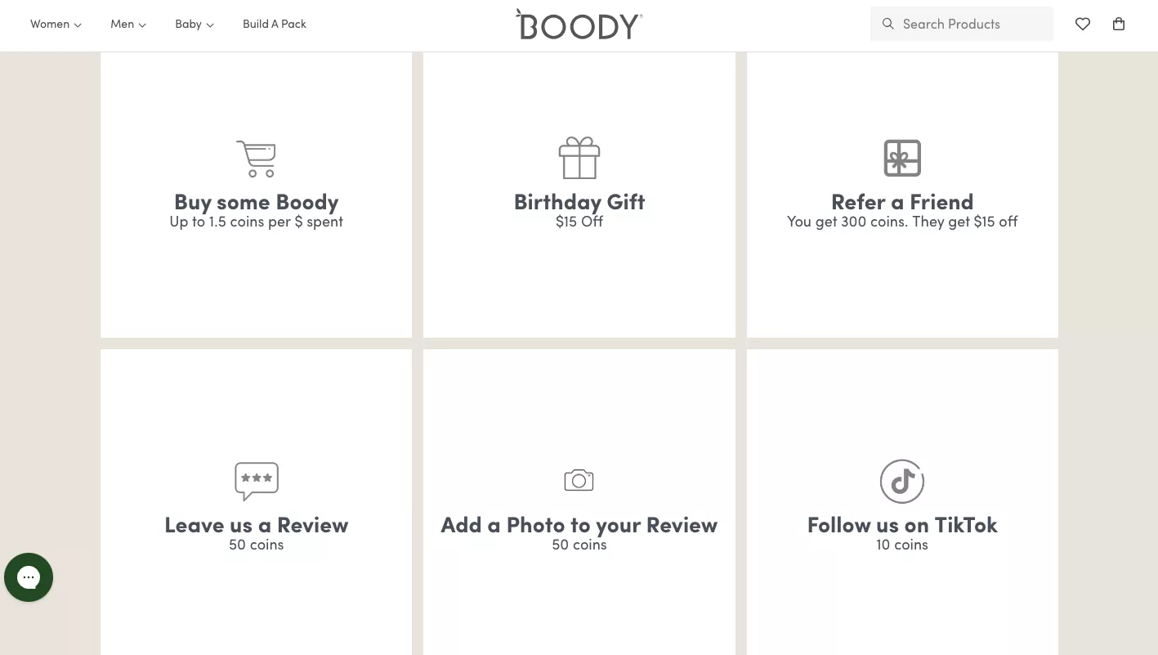Open the wishlist heart icon
The height and width of the screenshot is (655, 1158).
pos(1083,25)
